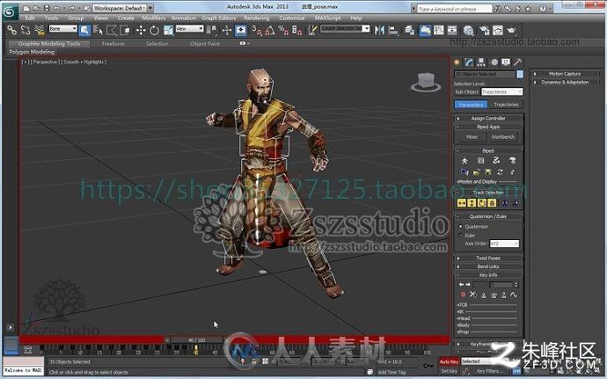The height and width of the screenshot is (379, 607).
Task: Open the Display command panel tab
Action: click(x=506, y=62)
